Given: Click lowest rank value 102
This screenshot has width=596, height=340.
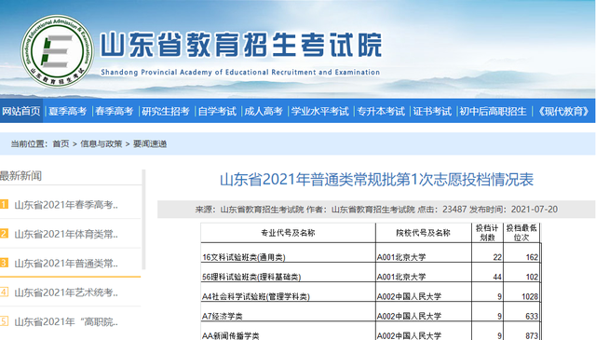Looking at the screenshot, I should (x=532, y=277).
